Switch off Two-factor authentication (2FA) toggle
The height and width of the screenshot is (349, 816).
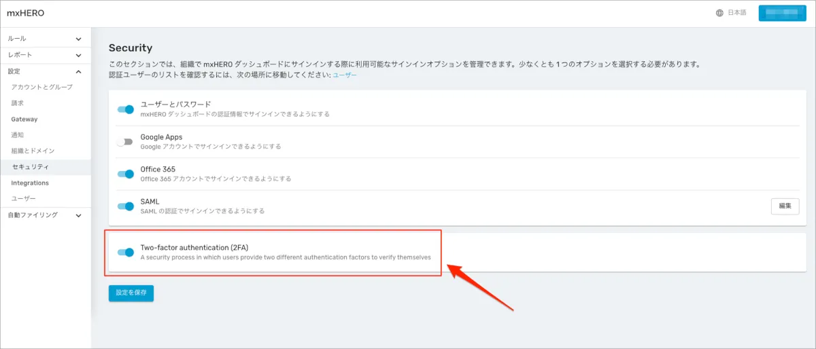[125, 253]
